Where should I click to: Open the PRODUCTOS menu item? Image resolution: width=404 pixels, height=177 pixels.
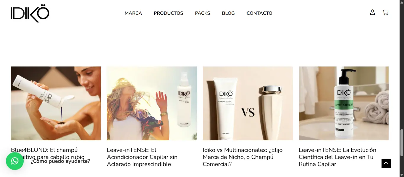coord(168,13)
